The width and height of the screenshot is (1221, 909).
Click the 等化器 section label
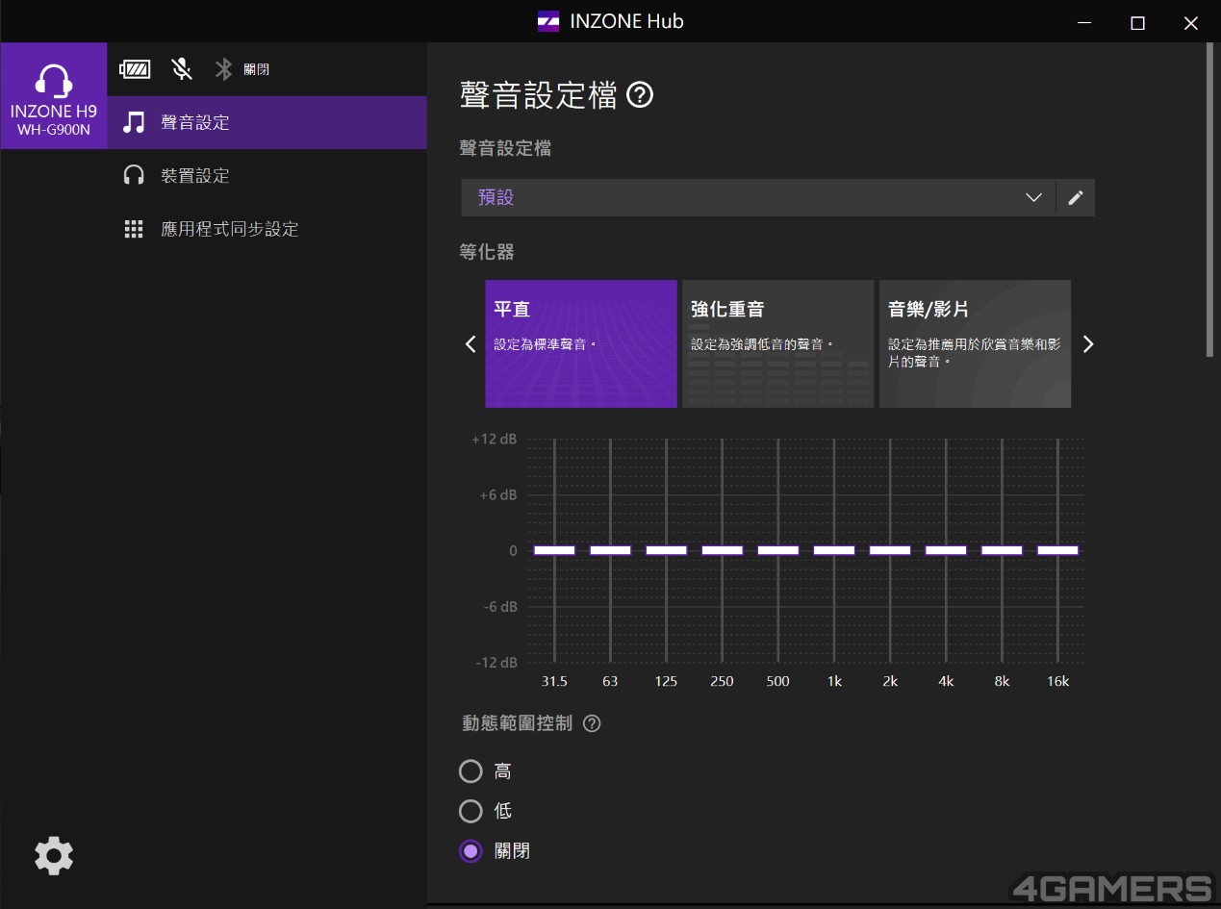point(487,252)
